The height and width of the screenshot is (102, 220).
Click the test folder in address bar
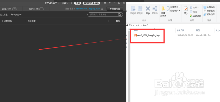click(x=137, y=25)
